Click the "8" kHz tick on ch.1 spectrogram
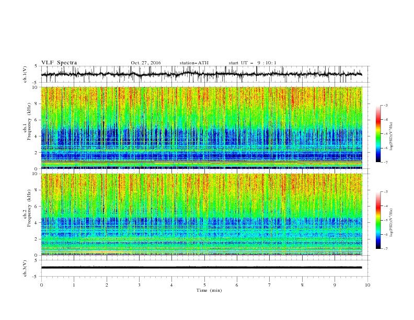This screenshot has height=320, width=414. (37, 104)
